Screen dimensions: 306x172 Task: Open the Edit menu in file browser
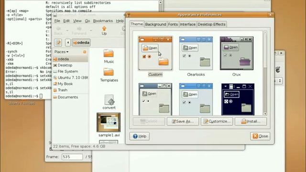tap(66, 21)
